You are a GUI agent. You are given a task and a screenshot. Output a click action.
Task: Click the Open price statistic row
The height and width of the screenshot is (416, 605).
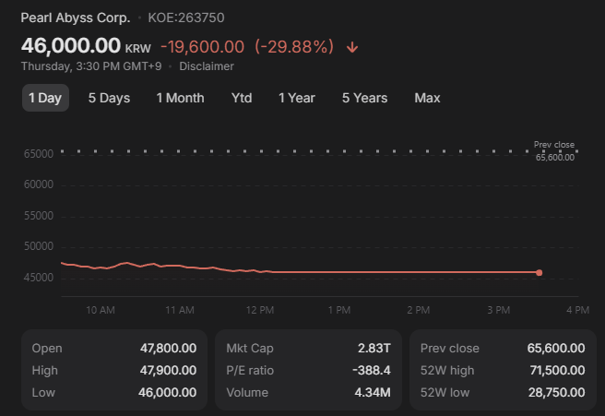113,348
